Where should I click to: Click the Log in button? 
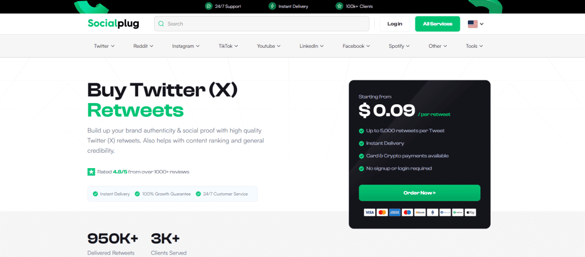[x=395, y=24]
